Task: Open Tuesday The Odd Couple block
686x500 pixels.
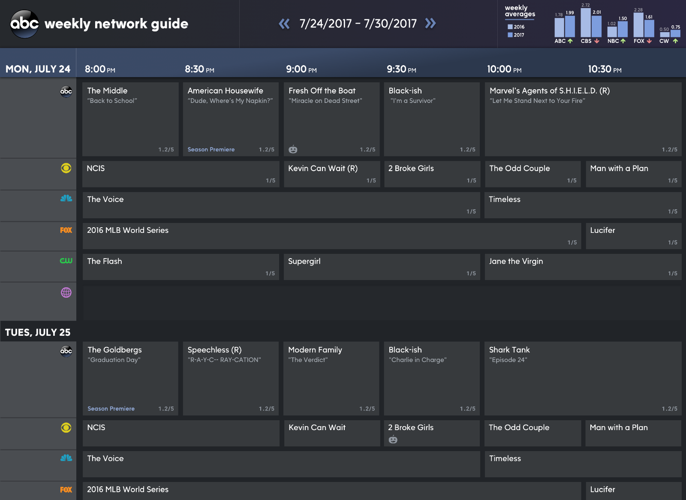Action: pyautogui.click(x=533, y=433)
